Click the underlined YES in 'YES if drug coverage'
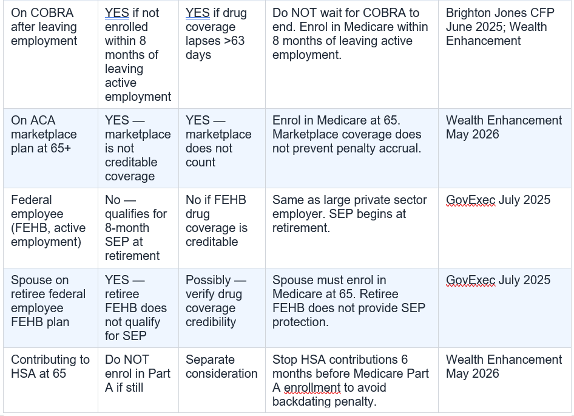The height and width of the screenshot is (416, 574). click(x=198, y=13)
